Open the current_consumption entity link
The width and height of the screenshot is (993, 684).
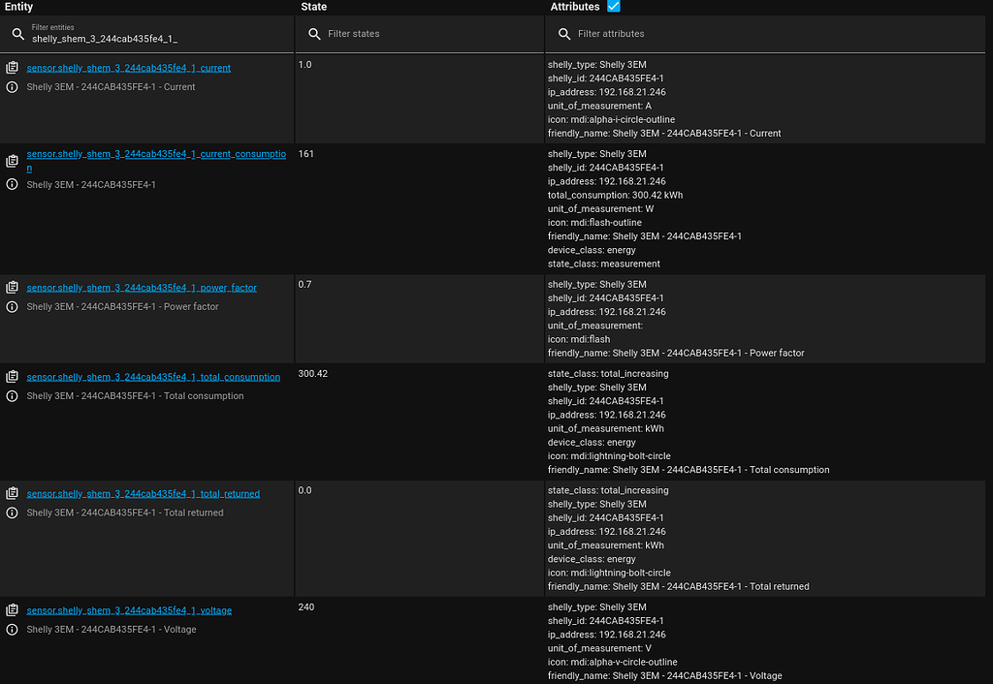[157, 153]
